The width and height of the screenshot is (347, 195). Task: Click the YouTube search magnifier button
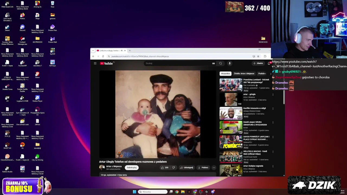[x=220, y=63]
